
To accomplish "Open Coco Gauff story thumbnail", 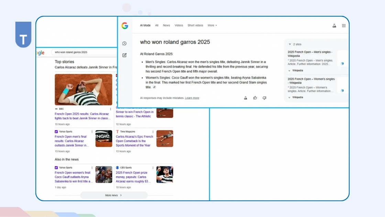I will (x=103, y=174).
